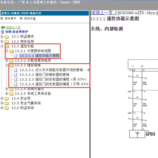Select 13.3.1 示意图和布线图 tree item
Screen dimensions: 158x158
pos(33,51)
